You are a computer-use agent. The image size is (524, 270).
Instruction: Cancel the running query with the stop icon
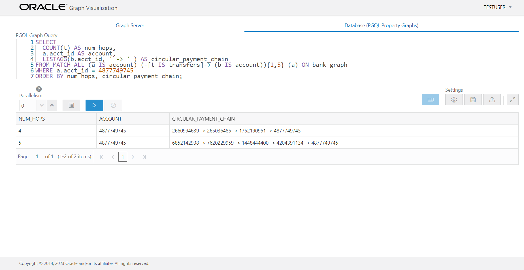point(113,105)
